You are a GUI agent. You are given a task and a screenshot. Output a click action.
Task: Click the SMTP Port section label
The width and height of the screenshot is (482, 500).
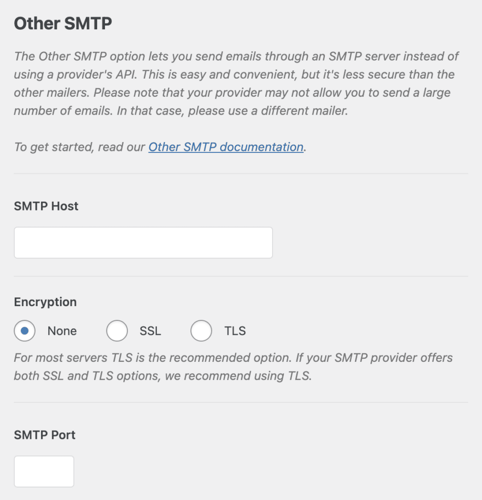click(44, 435)
